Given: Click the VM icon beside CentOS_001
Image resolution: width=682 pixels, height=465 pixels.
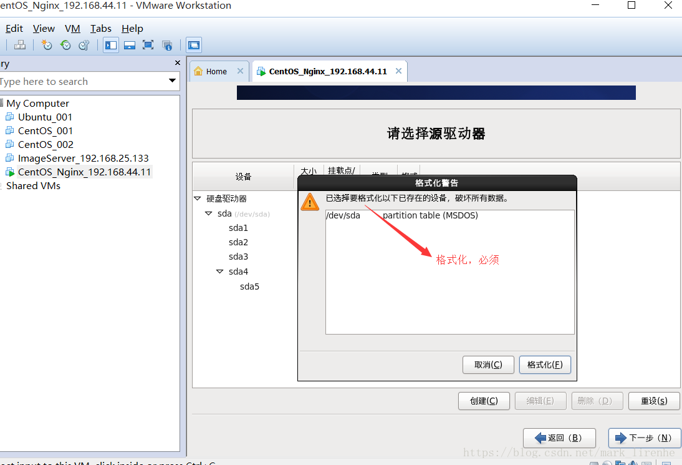Looking at the screenshot, I should (x=9, y=130).
